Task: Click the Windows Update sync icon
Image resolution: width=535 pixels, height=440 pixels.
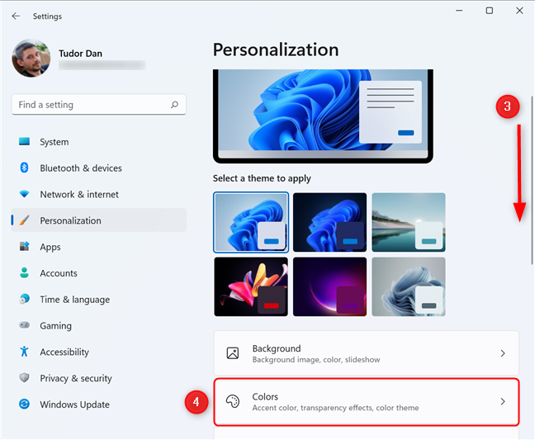Action: click(x=24, y=404)
